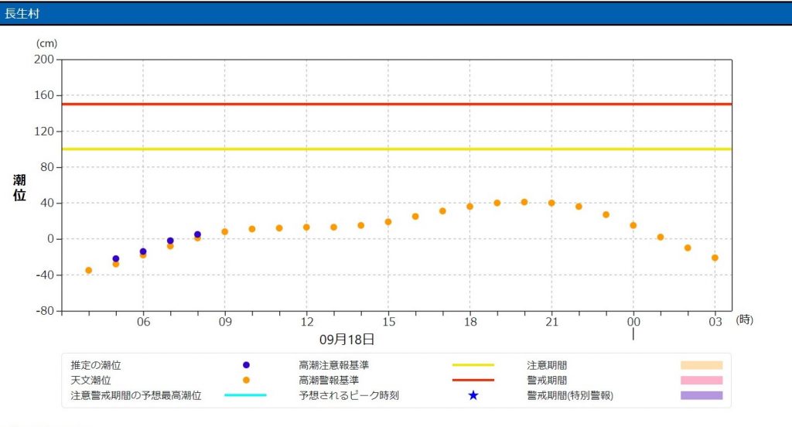
Task: Click the purple swatch for 警戒期間(特別警報)
Action: click(x=702, y=395)
